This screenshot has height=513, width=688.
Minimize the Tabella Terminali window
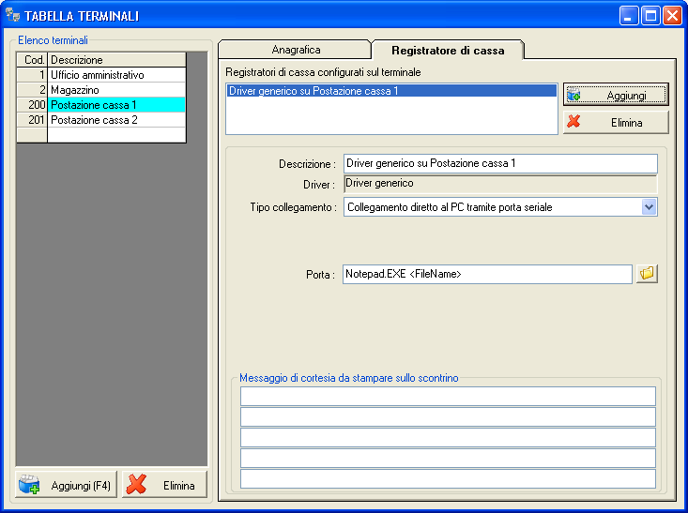click(629, 16)
